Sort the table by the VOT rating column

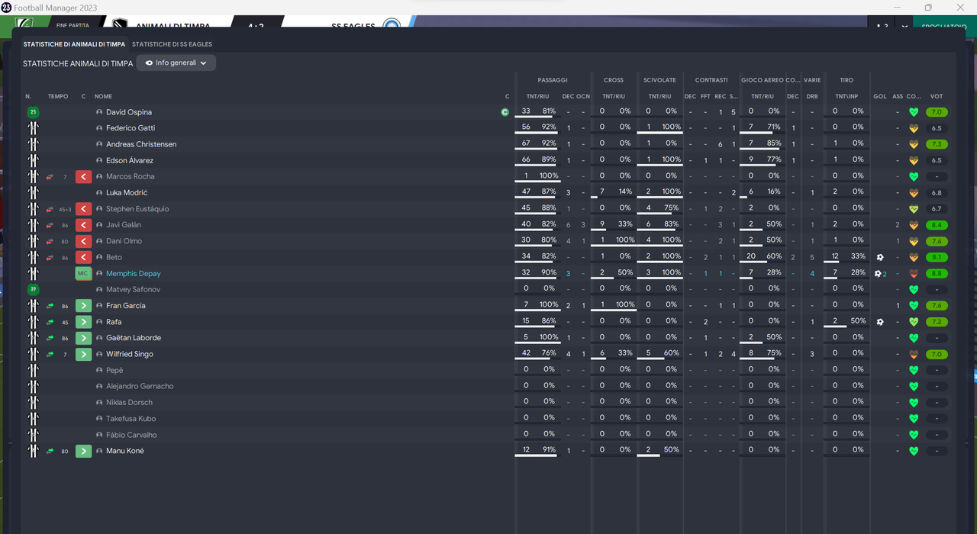pyautogui.click(x=937, y=97)
